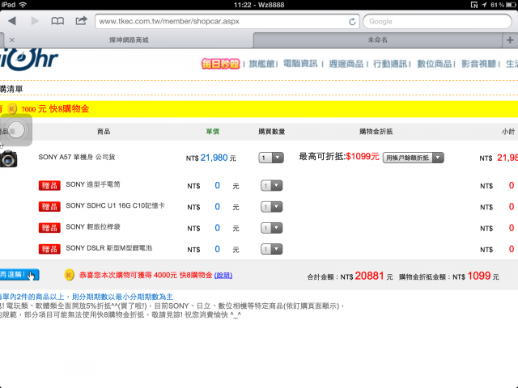
Task: Open the 電腦資訊 category
Action: point(300,64)
